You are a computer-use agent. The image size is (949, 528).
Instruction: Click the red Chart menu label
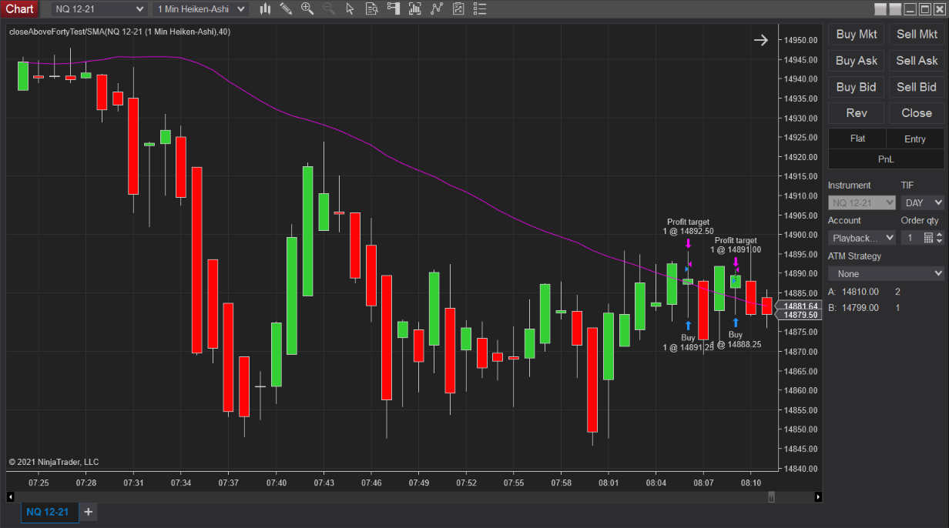coord(20,8)
